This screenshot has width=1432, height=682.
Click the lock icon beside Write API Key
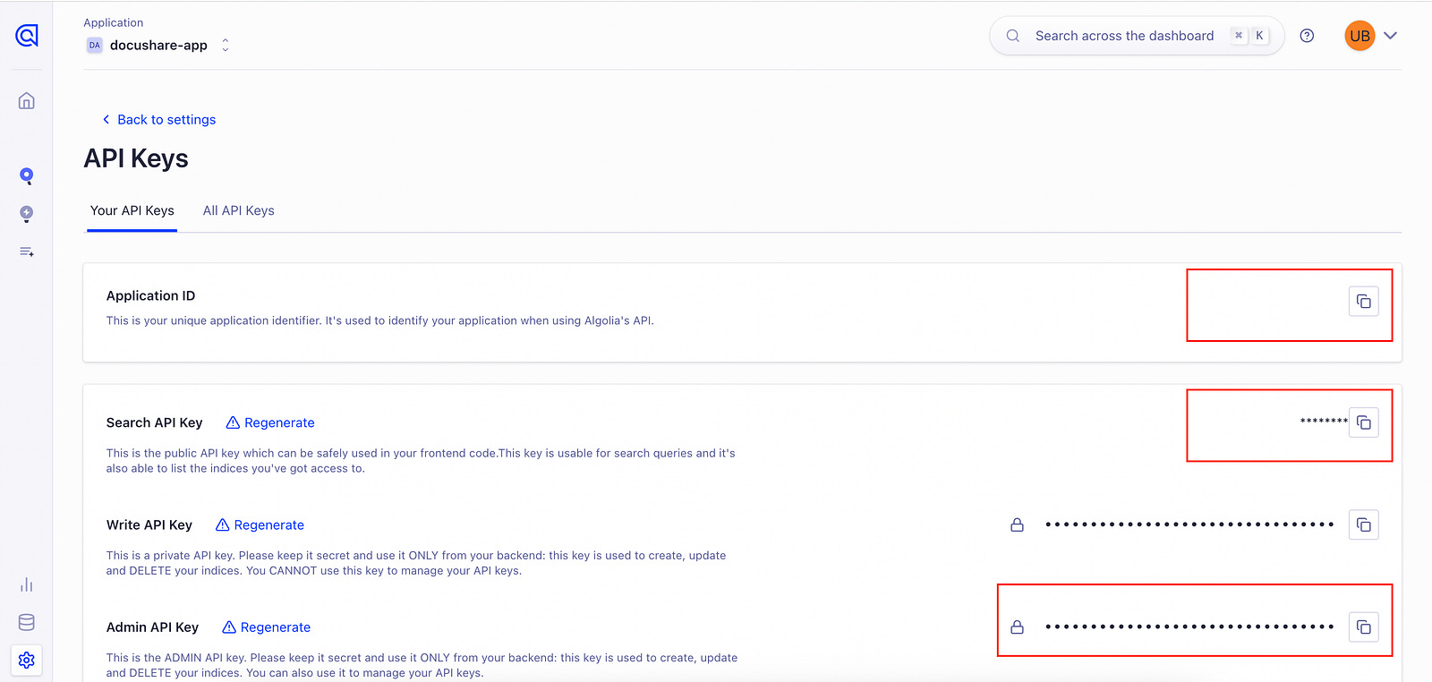tap(1017, 524)
